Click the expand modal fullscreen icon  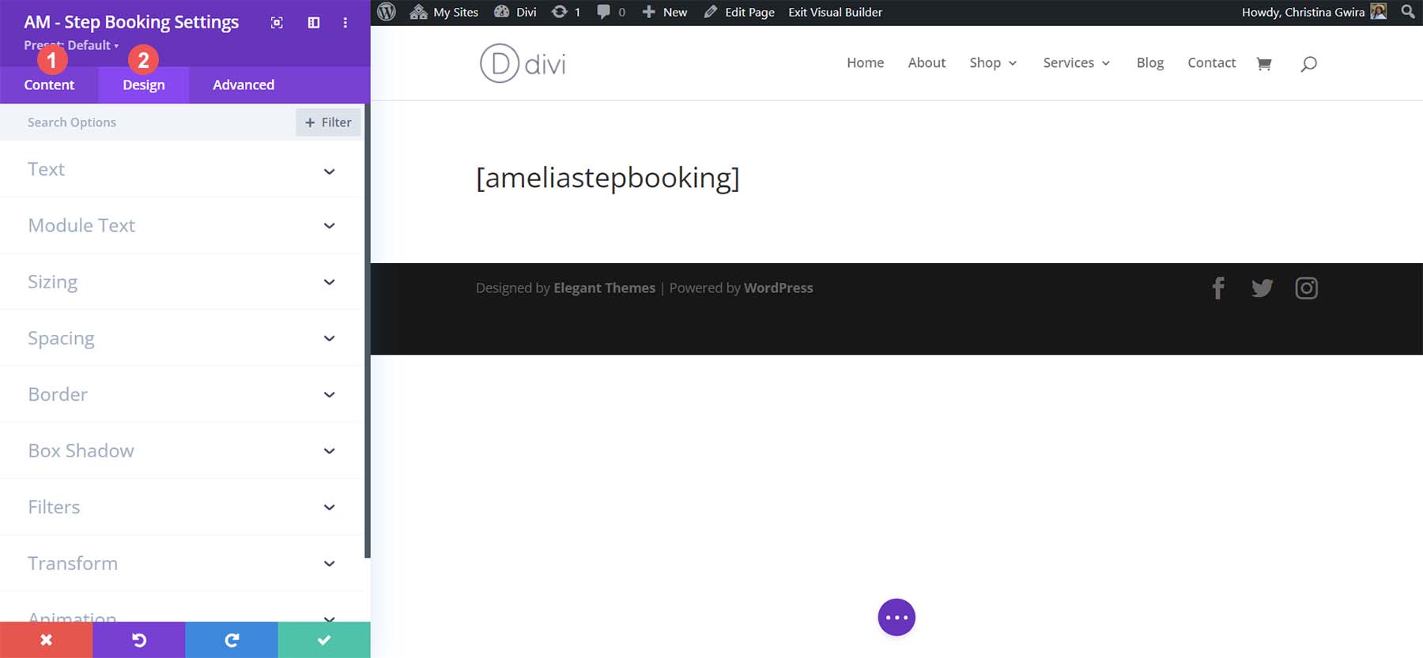277,23
